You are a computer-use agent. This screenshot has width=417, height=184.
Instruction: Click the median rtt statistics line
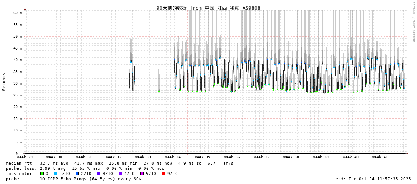[119, 163]
